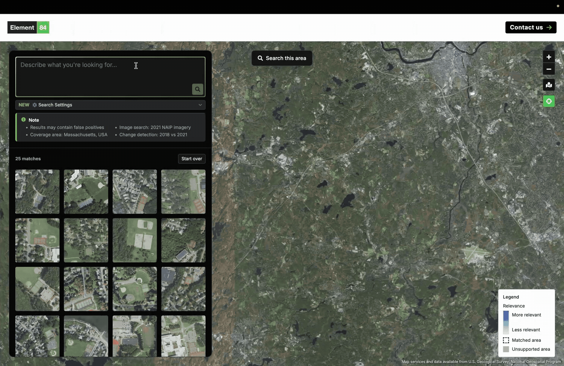Click the Search Settings chevron
The image size is (564, 366).
(x=200, y=105)
